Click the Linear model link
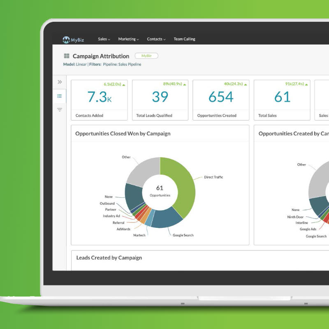Screen dimensions: 329x329 tap(81, 65)
